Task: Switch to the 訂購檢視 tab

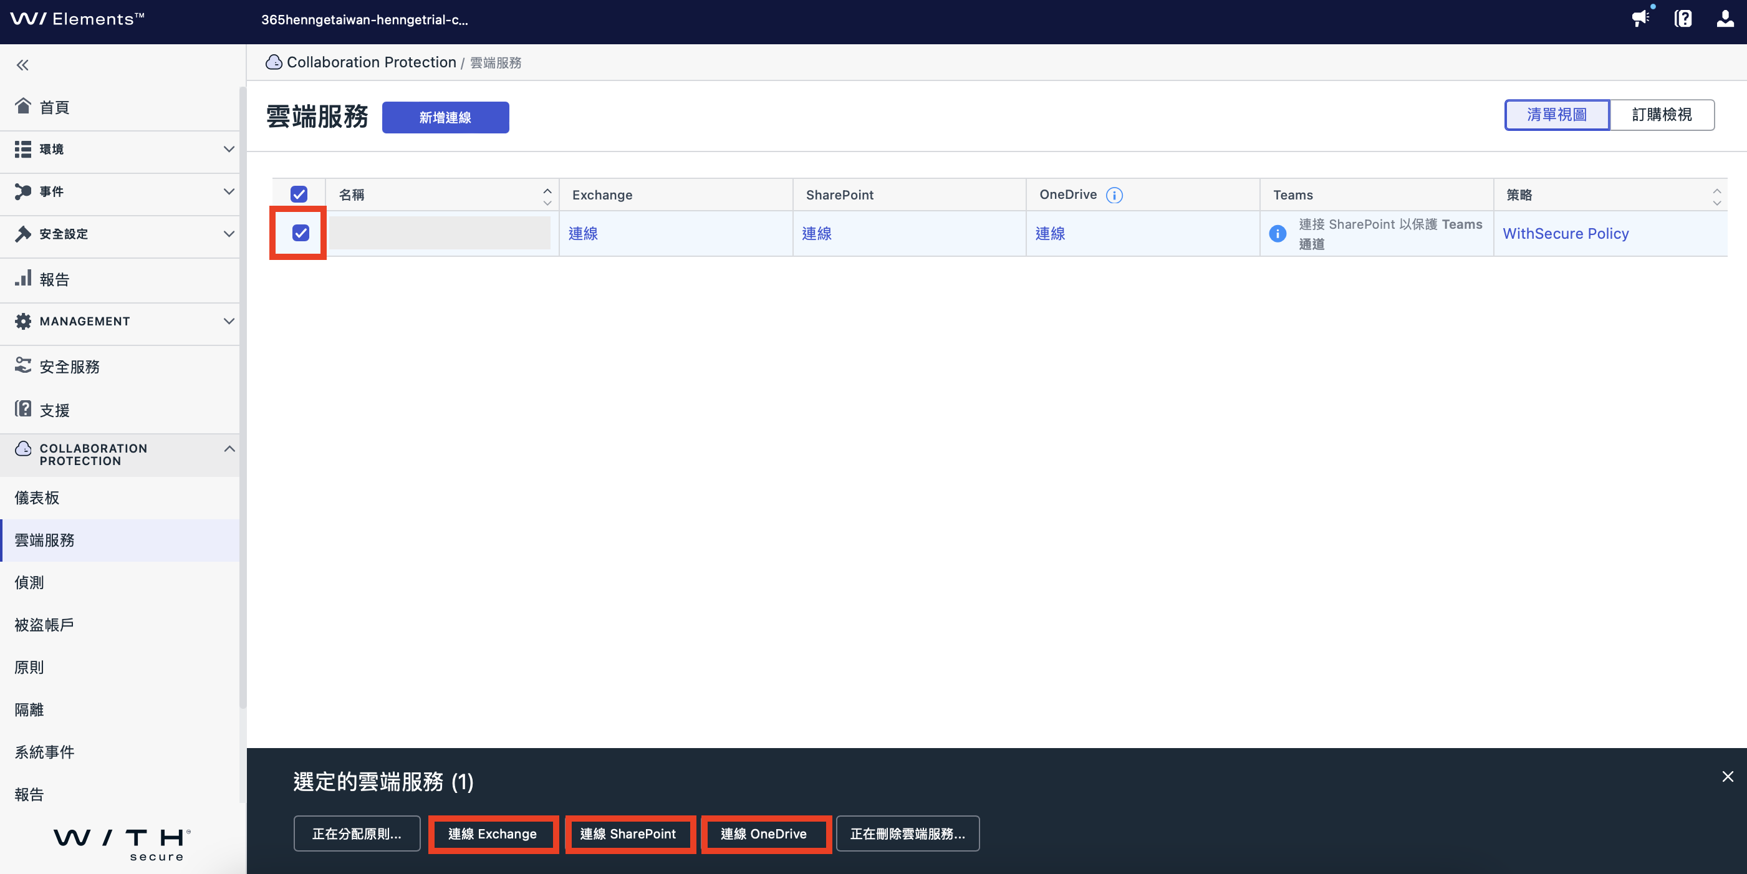Action: (x=1662, y=115)
